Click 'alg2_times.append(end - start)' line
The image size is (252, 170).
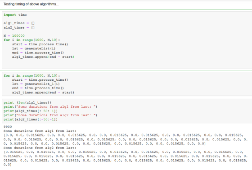(x=43, y=92)
